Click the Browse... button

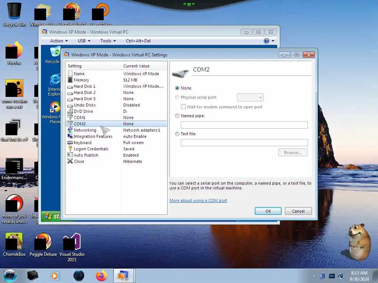click(293, 153)
